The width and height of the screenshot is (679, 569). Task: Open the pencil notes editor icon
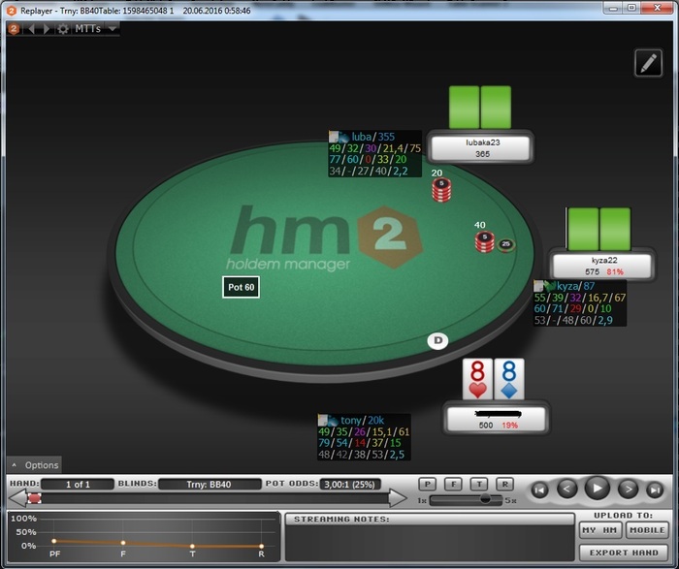[648, 63]
